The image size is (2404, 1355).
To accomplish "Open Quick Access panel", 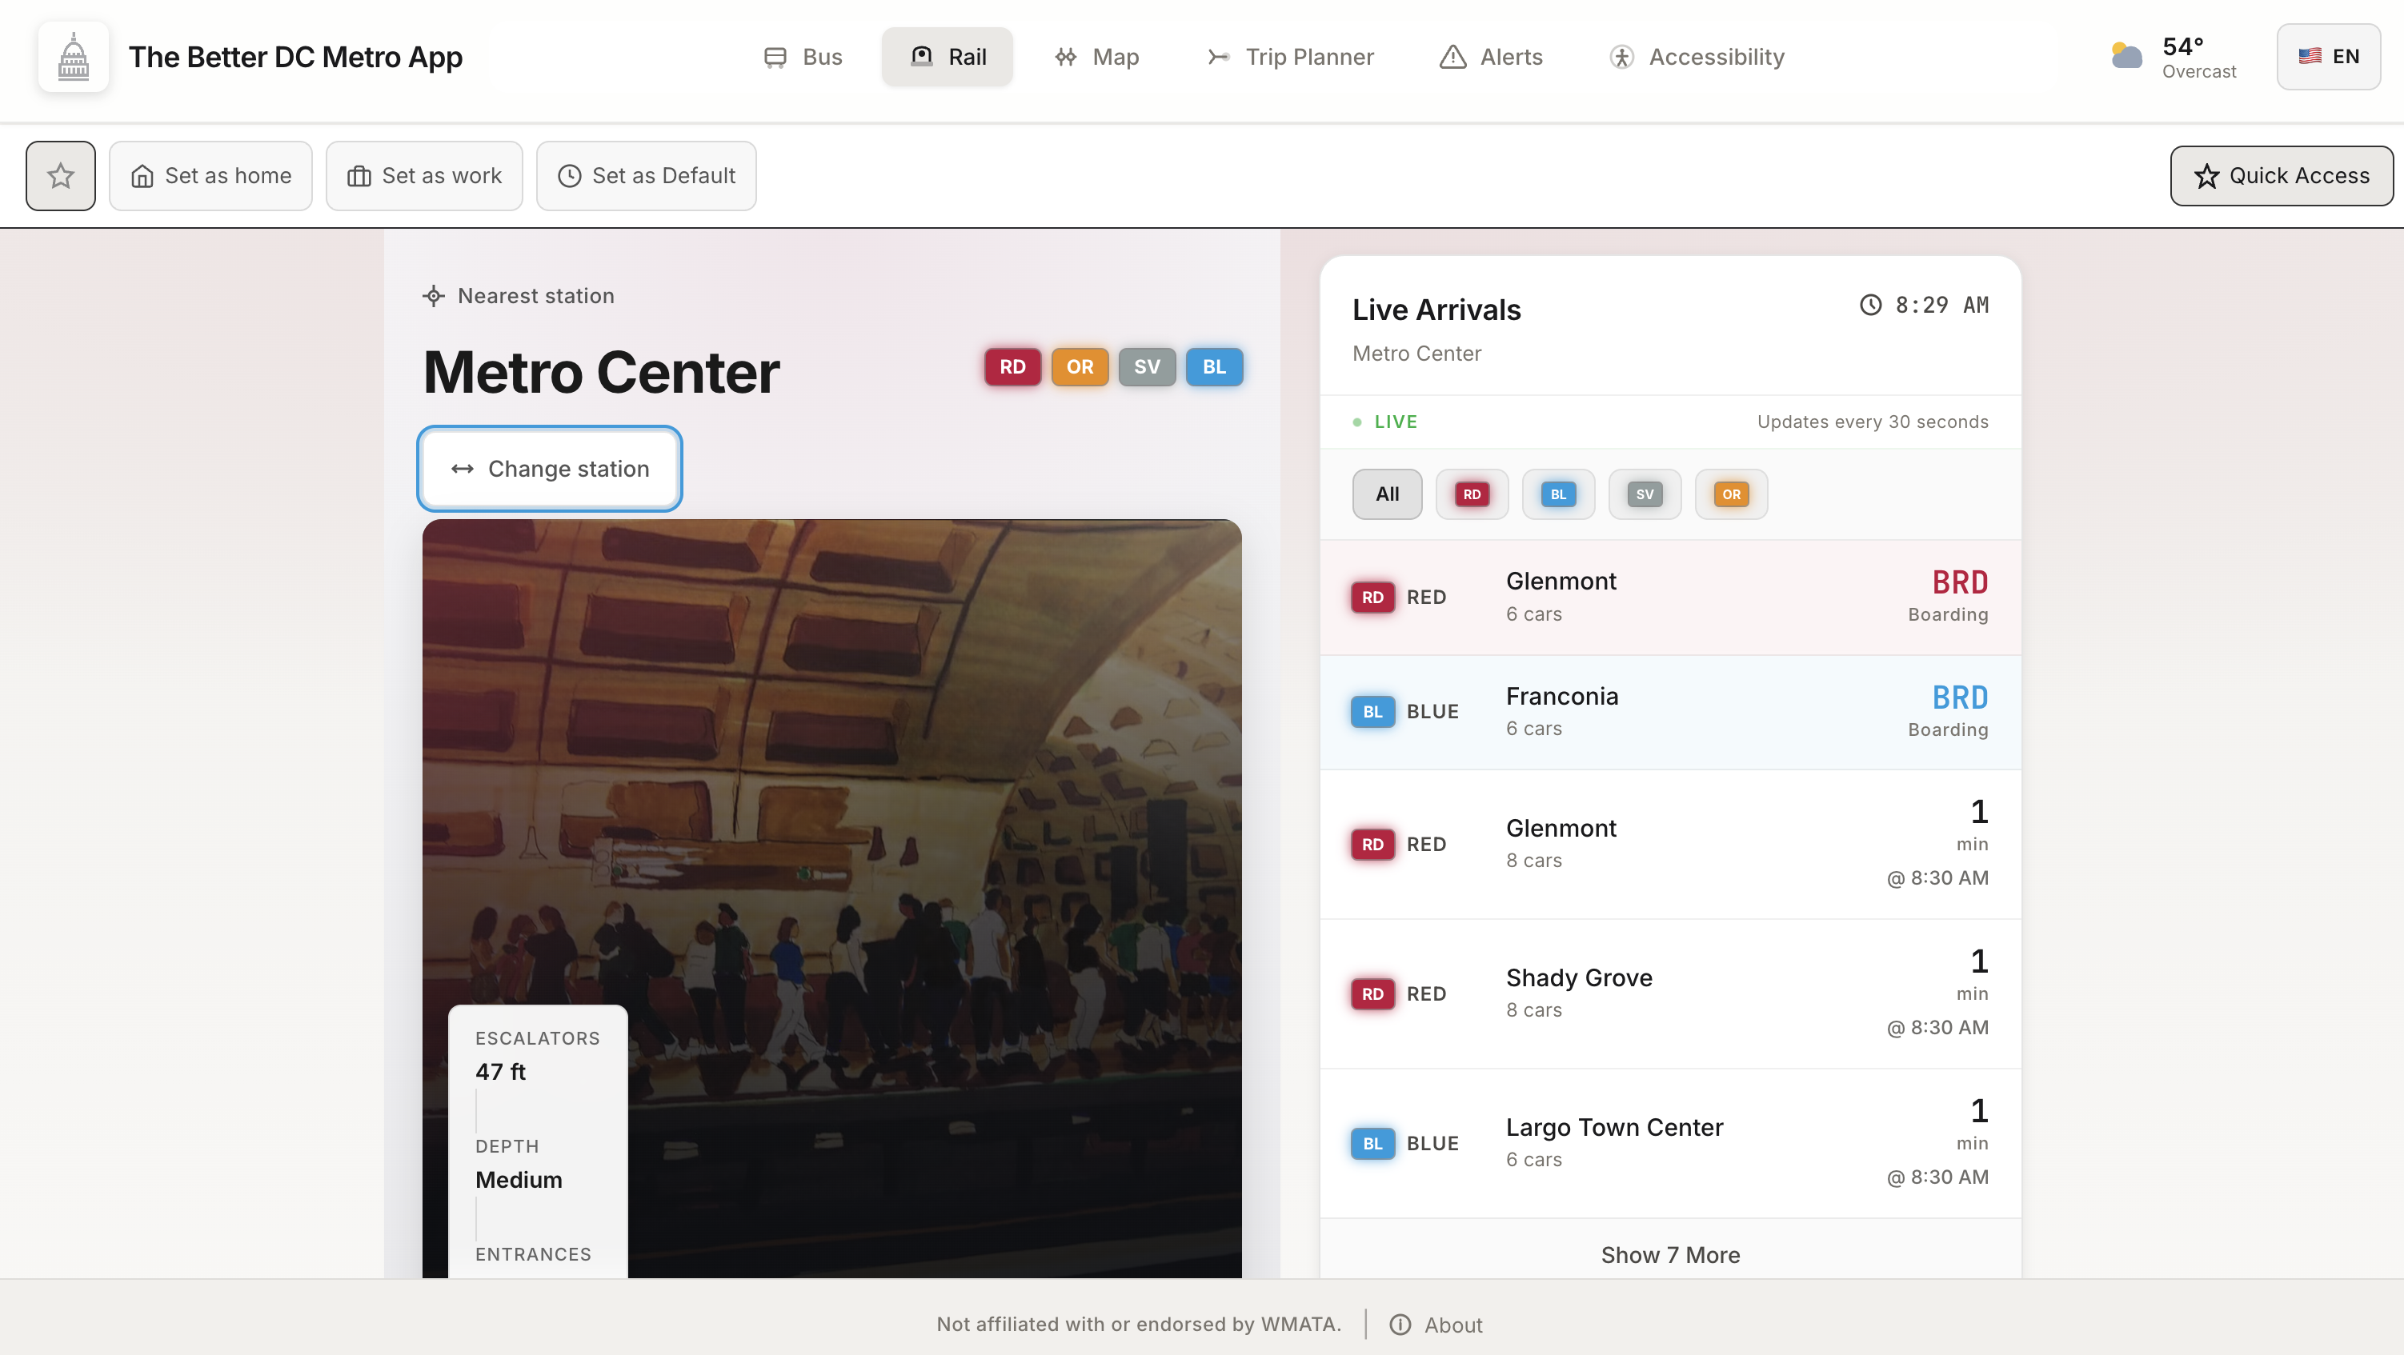I will pyautogui.click(x=2282, y=175).
